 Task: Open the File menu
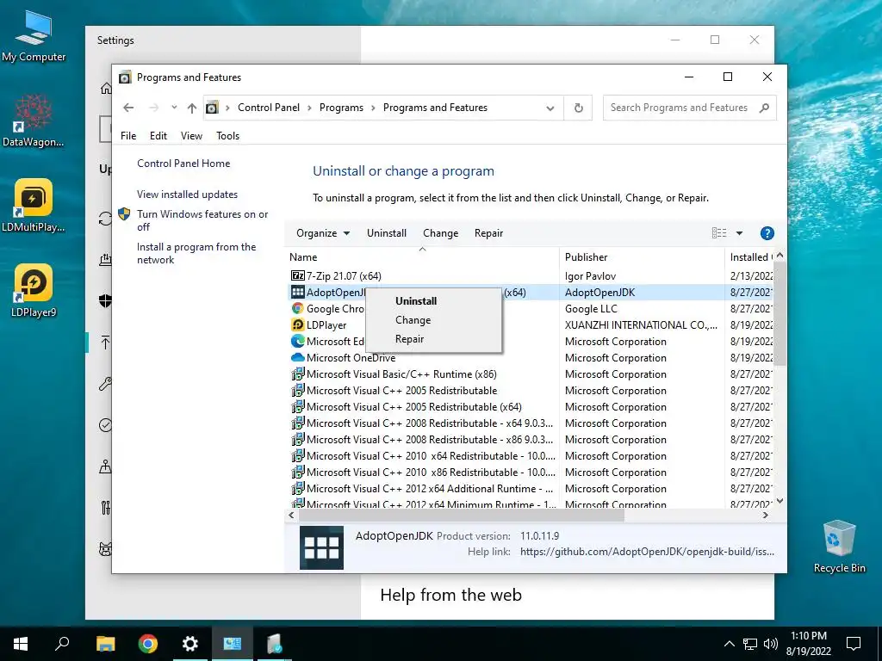128,135
